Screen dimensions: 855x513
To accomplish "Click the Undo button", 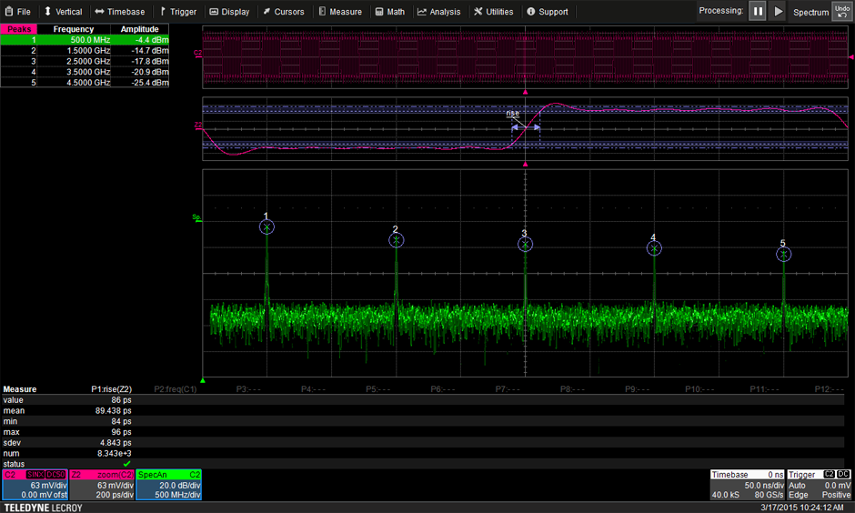I will click(x=841, y=11).
